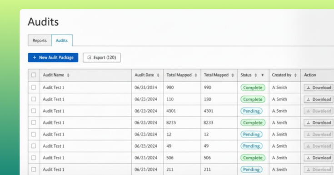Check the row with 110 total mapped
The width and height of the screenshot is (334, 175).
tap(34, 99)
